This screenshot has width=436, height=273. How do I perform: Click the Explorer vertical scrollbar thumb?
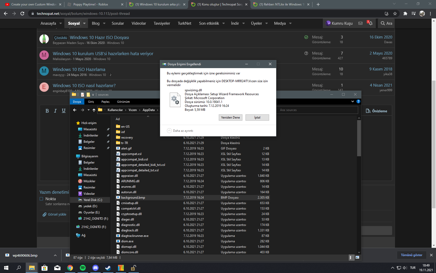(x=359, y=138)
